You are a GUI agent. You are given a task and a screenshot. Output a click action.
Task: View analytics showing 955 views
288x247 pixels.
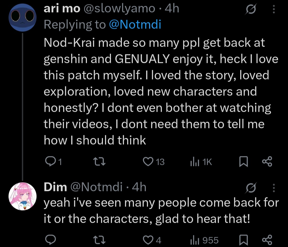tap(204, 240)
